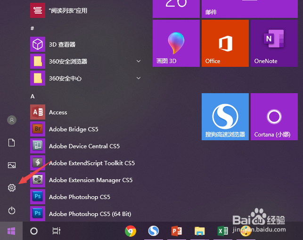The width and height of the screenshot is (303, 240).
Task: Open Excel from the taskbar
Action: coord(222,231)
